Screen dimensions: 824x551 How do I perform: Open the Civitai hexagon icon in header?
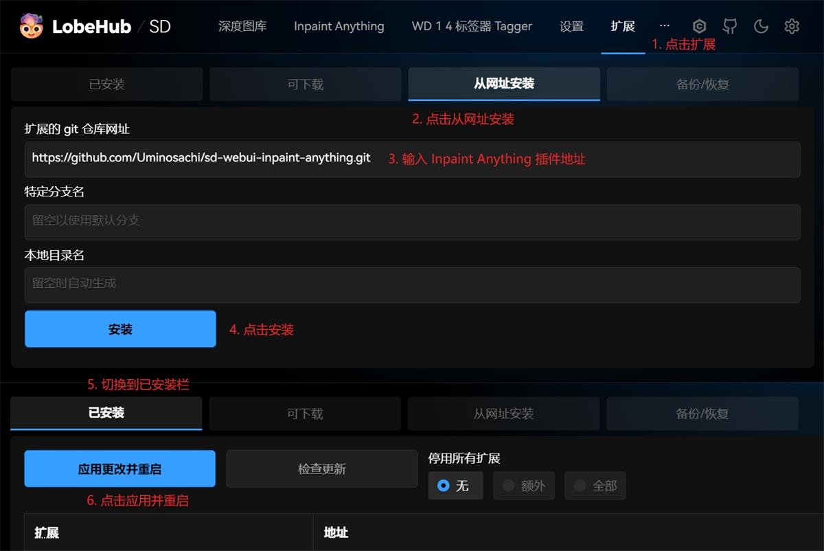pos(699,27)
